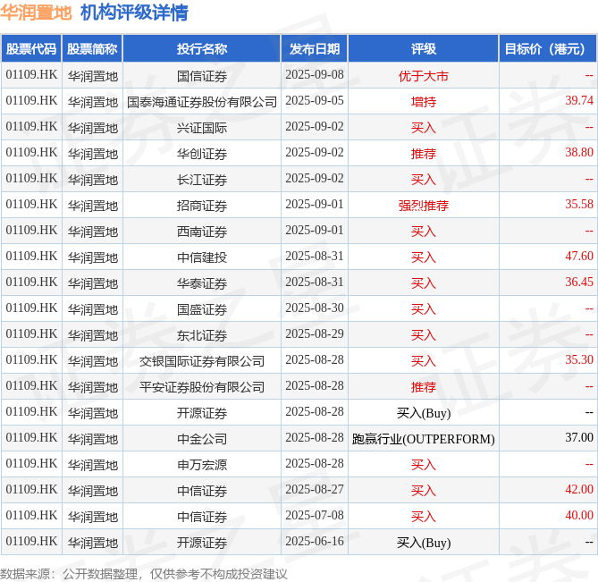
Task: Select the 中信建投 cell
Action: point(202,257)
